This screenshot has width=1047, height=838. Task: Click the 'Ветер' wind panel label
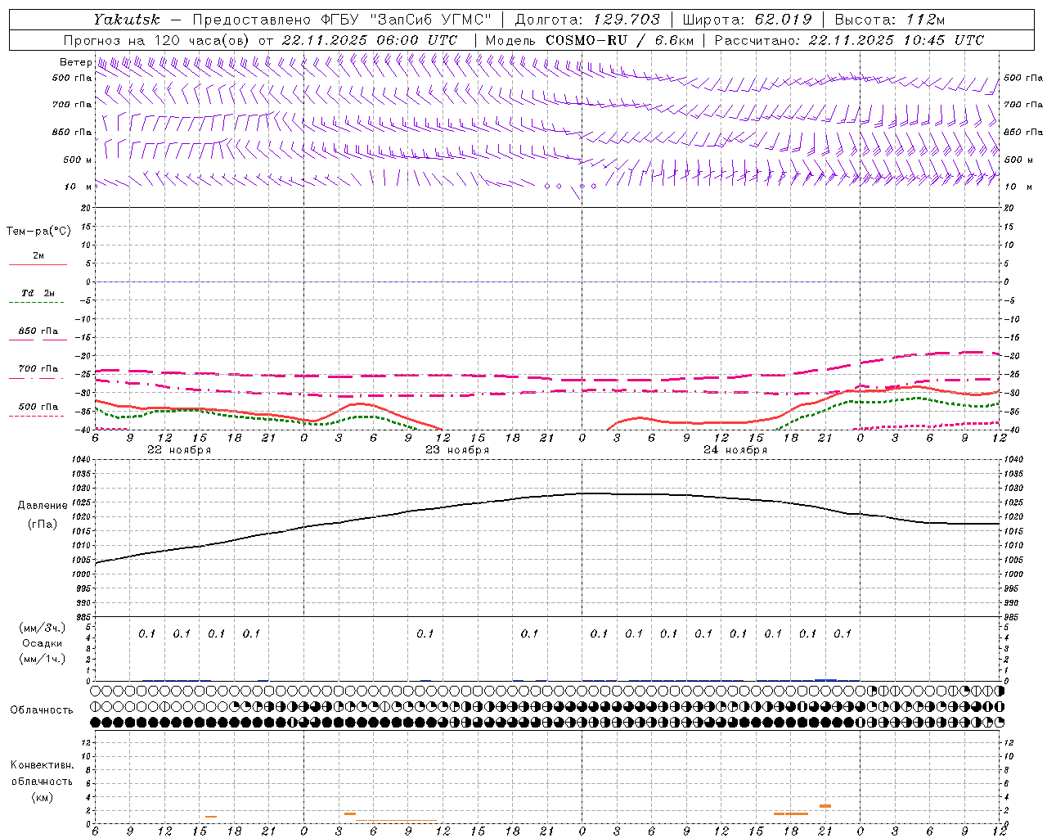(75, 62)
